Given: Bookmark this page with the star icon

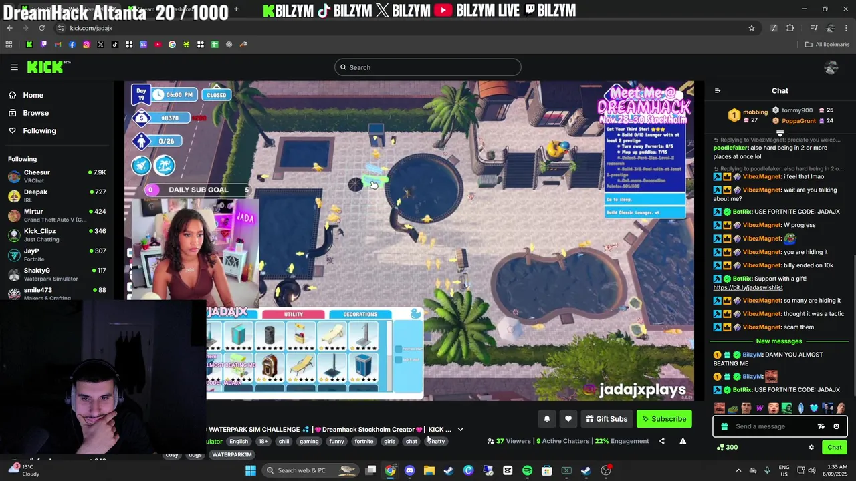Looking at the screenshot, I should (x=752, y=28).
